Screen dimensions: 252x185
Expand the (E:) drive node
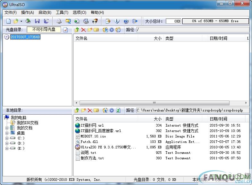click(7, 148)
